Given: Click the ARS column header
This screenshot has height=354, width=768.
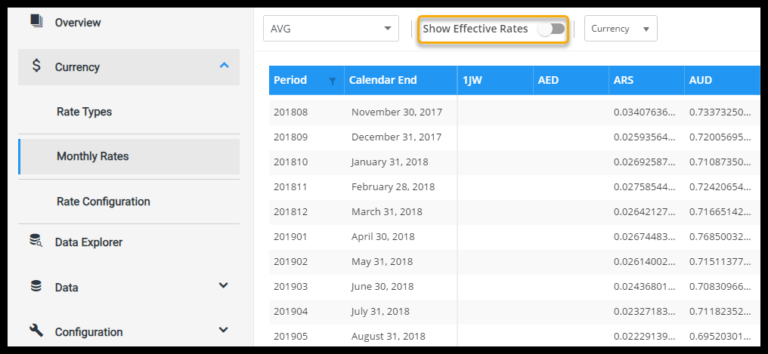Looking at the screenshot, I should [x=624, y=80].
